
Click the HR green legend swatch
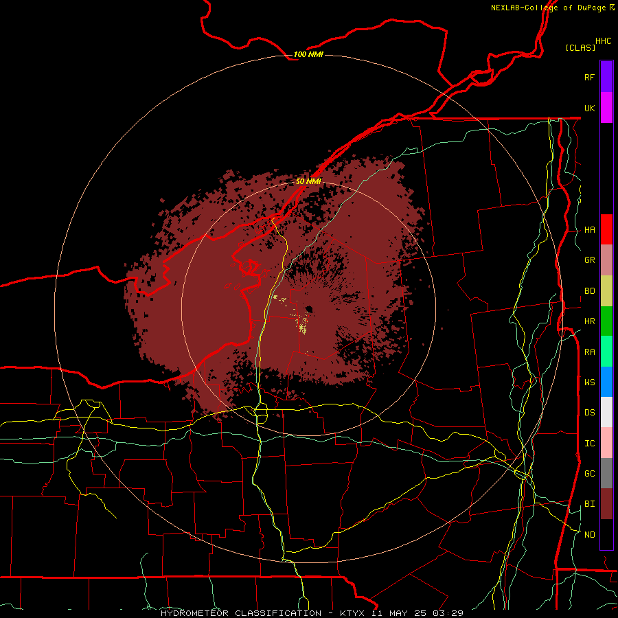606,321
